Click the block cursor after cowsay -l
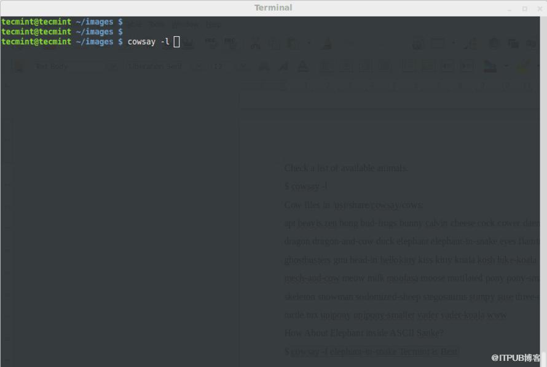Image resolution: width=547 pixels, height=367 pixels. pyautogui.click(x=176, y=42)
